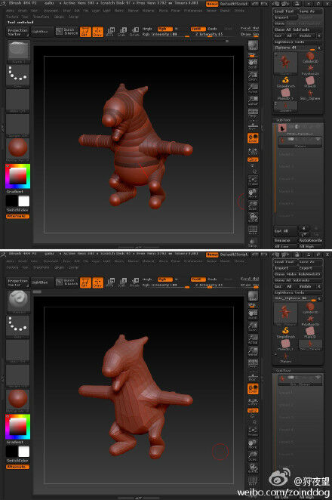The height and width of the screenshot is (500, 332).
Task: Click L.Sym symmetry icon in upper screenshot
Action: (x=253, y=151)
